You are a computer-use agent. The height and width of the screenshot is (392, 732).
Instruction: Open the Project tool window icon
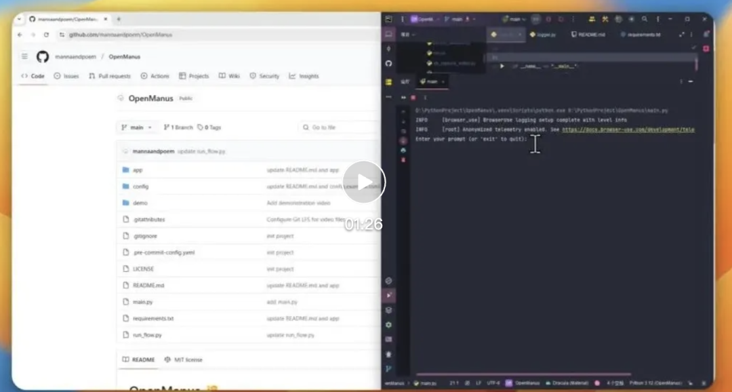click(x=388, y=34)
